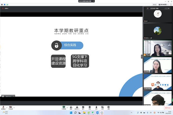
Task: Open meeting info icon at top left
Action: tap(2, 5)
